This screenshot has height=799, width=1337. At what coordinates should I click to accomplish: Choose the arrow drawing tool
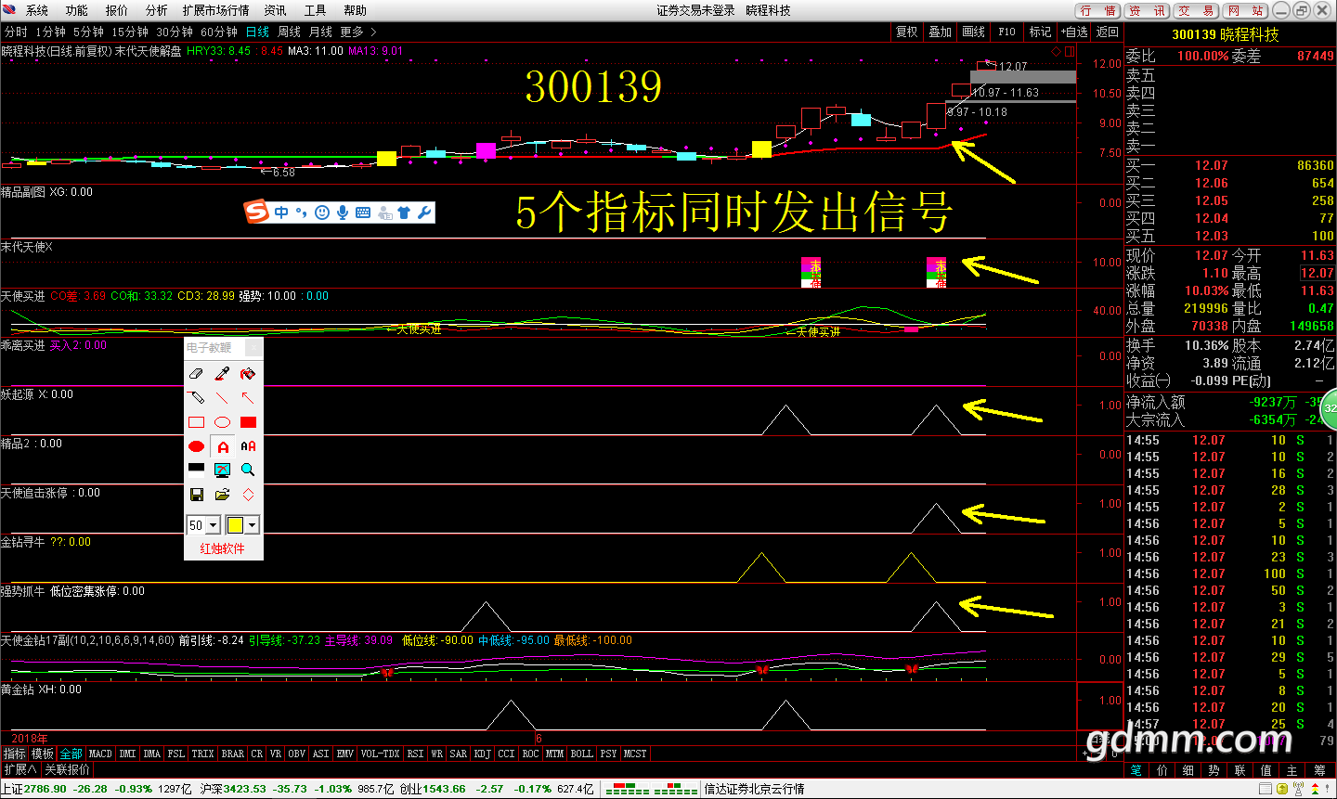[x=248, y=398]
